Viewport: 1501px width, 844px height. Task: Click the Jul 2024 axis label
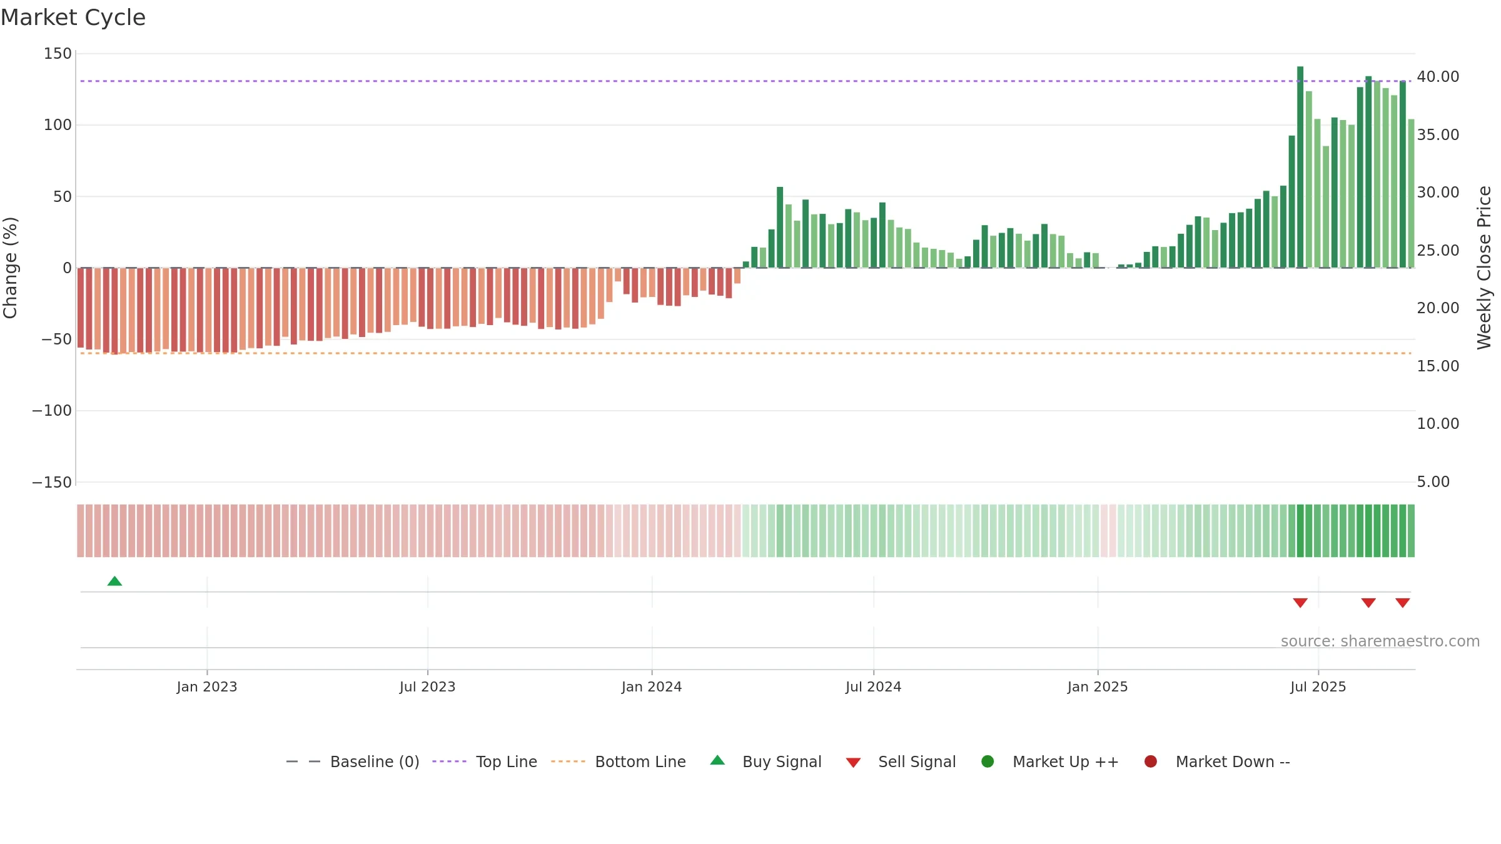(x=874, y=686)
